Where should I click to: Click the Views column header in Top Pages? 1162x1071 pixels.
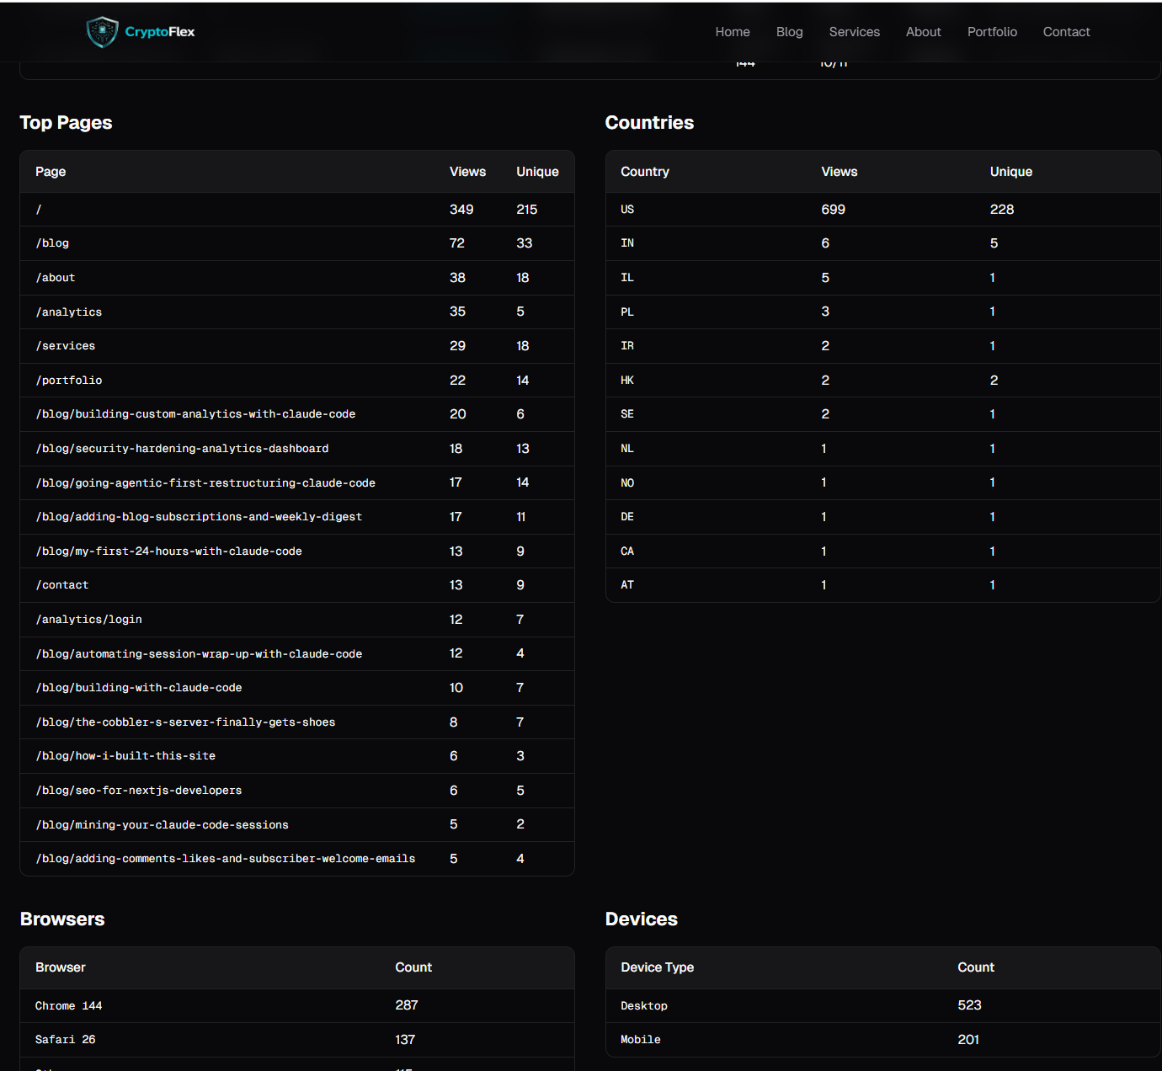tap(467, 171)
